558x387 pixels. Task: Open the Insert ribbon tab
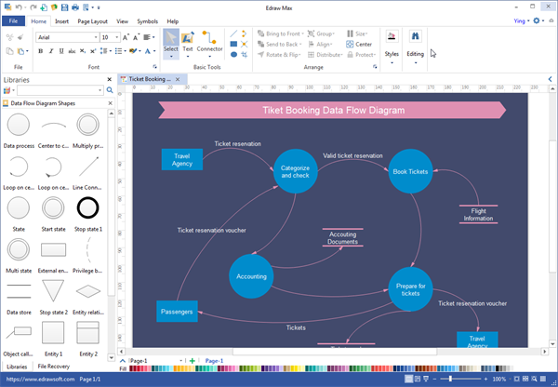61,20
